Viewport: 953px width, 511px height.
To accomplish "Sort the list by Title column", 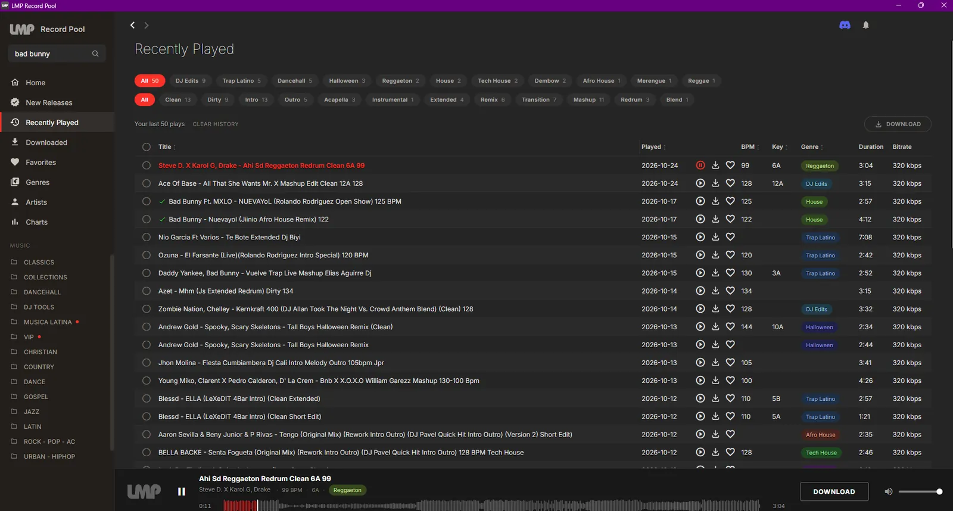I will pyautogui.click(x=167, y=147).
